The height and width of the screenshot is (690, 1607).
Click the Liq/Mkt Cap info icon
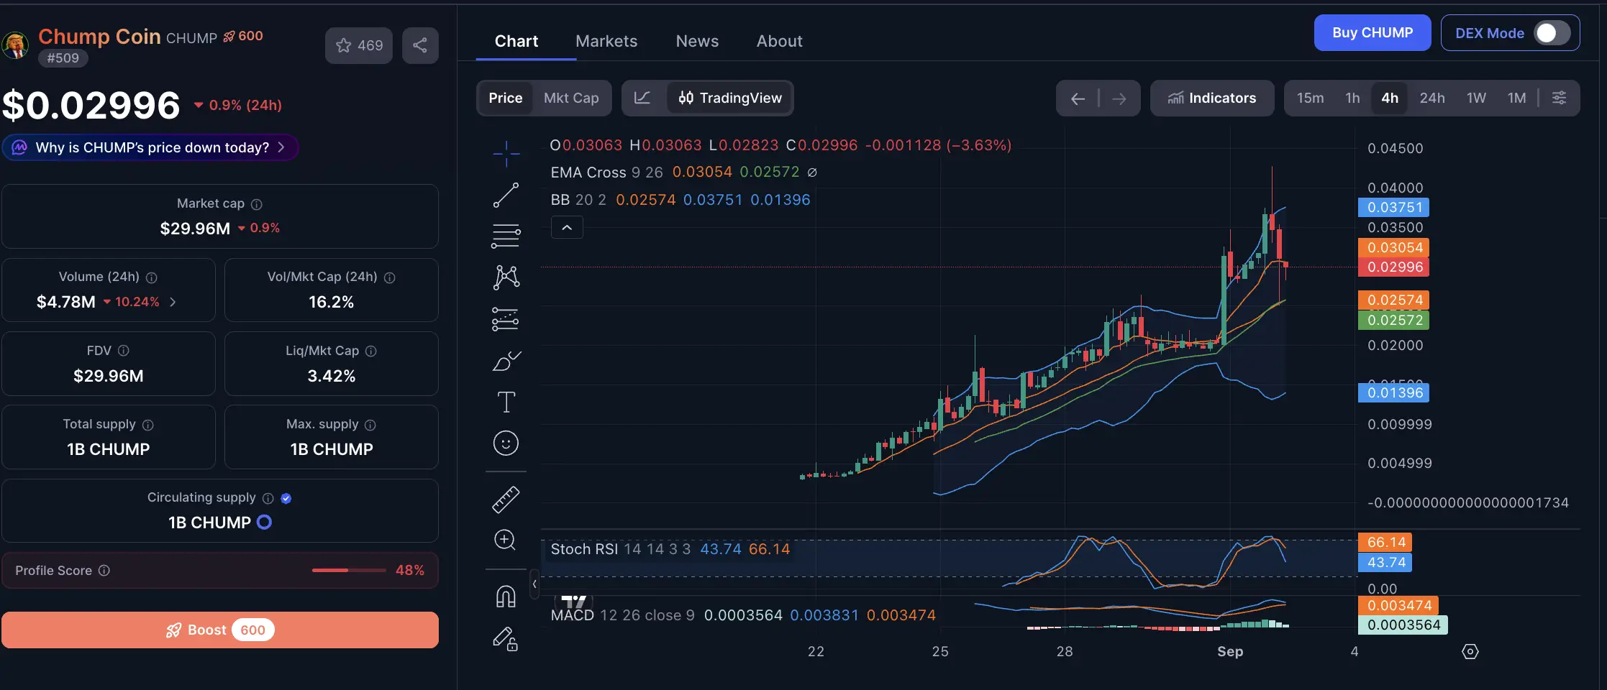tap(371, 351)
